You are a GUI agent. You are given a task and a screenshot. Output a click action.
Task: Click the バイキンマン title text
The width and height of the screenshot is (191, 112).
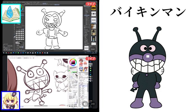click(148, 12)
